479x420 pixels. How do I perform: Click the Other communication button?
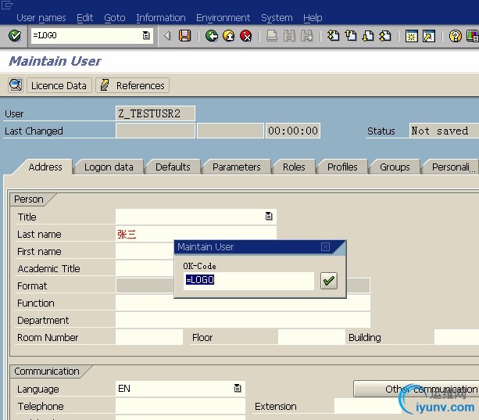point(416,389)
